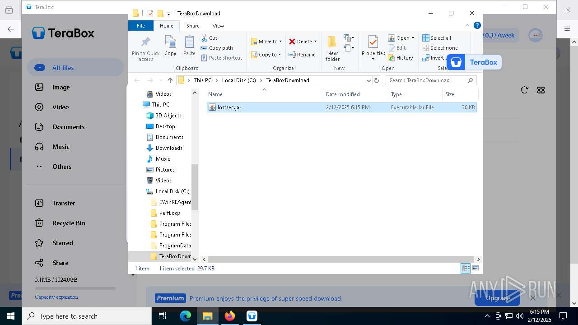Click Select all in ribbon
The height and width of the screenshot is (325, 578).
click(437, 38)
